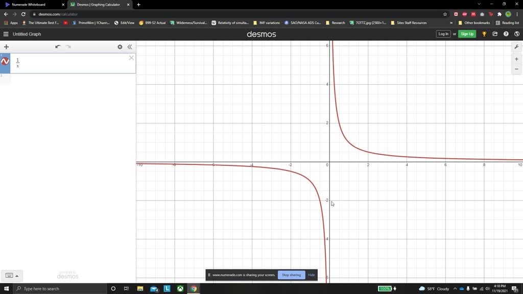Click the Log In button

click(443, 34)
